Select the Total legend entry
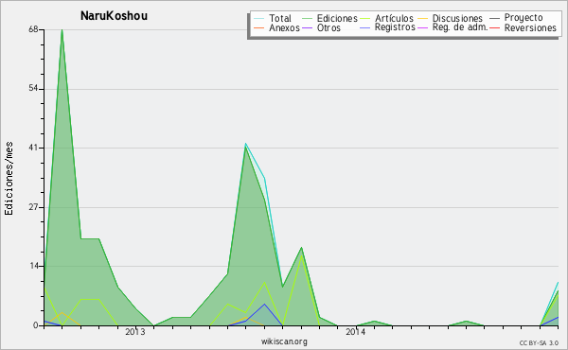Viewport: 568px width, 350px height. click(x=280, y=18)
